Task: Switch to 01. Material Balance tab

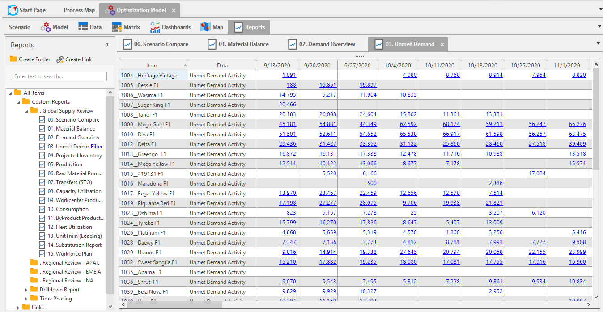Action: click(x=238, y=44)
